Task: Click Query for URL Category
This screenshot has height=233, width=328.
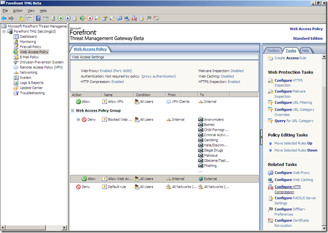Action: point(294,121)
